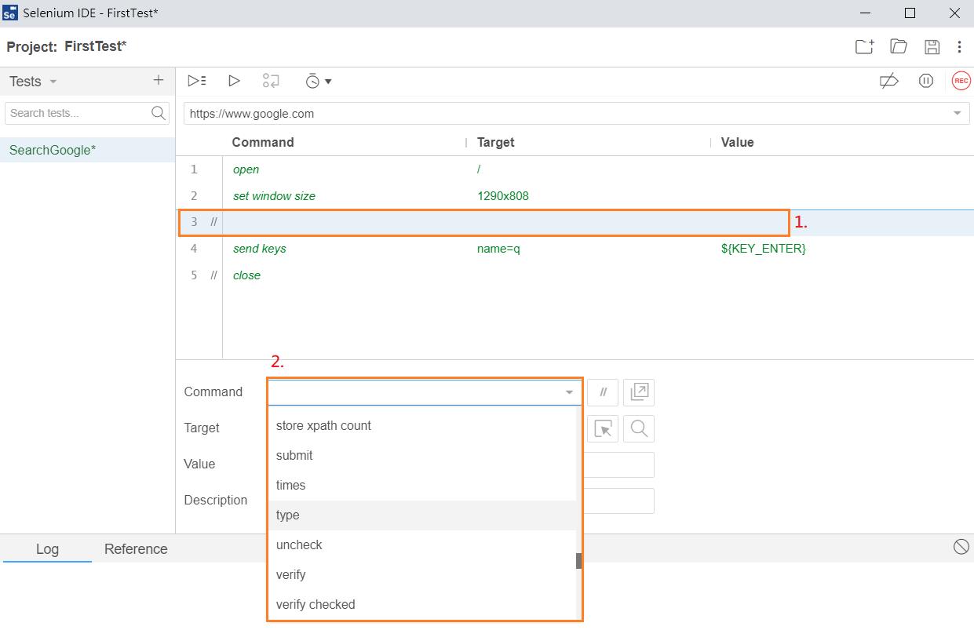
Task: Click the Target column header
Action: tap(496, 142)
